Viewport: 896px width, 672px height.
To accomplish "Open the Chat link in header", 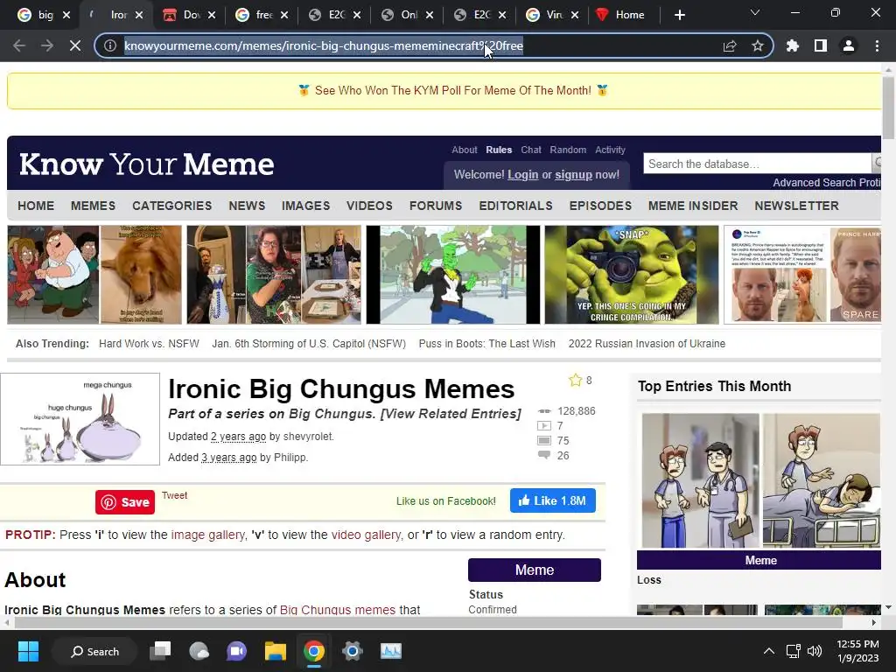I will click(531, 150).
